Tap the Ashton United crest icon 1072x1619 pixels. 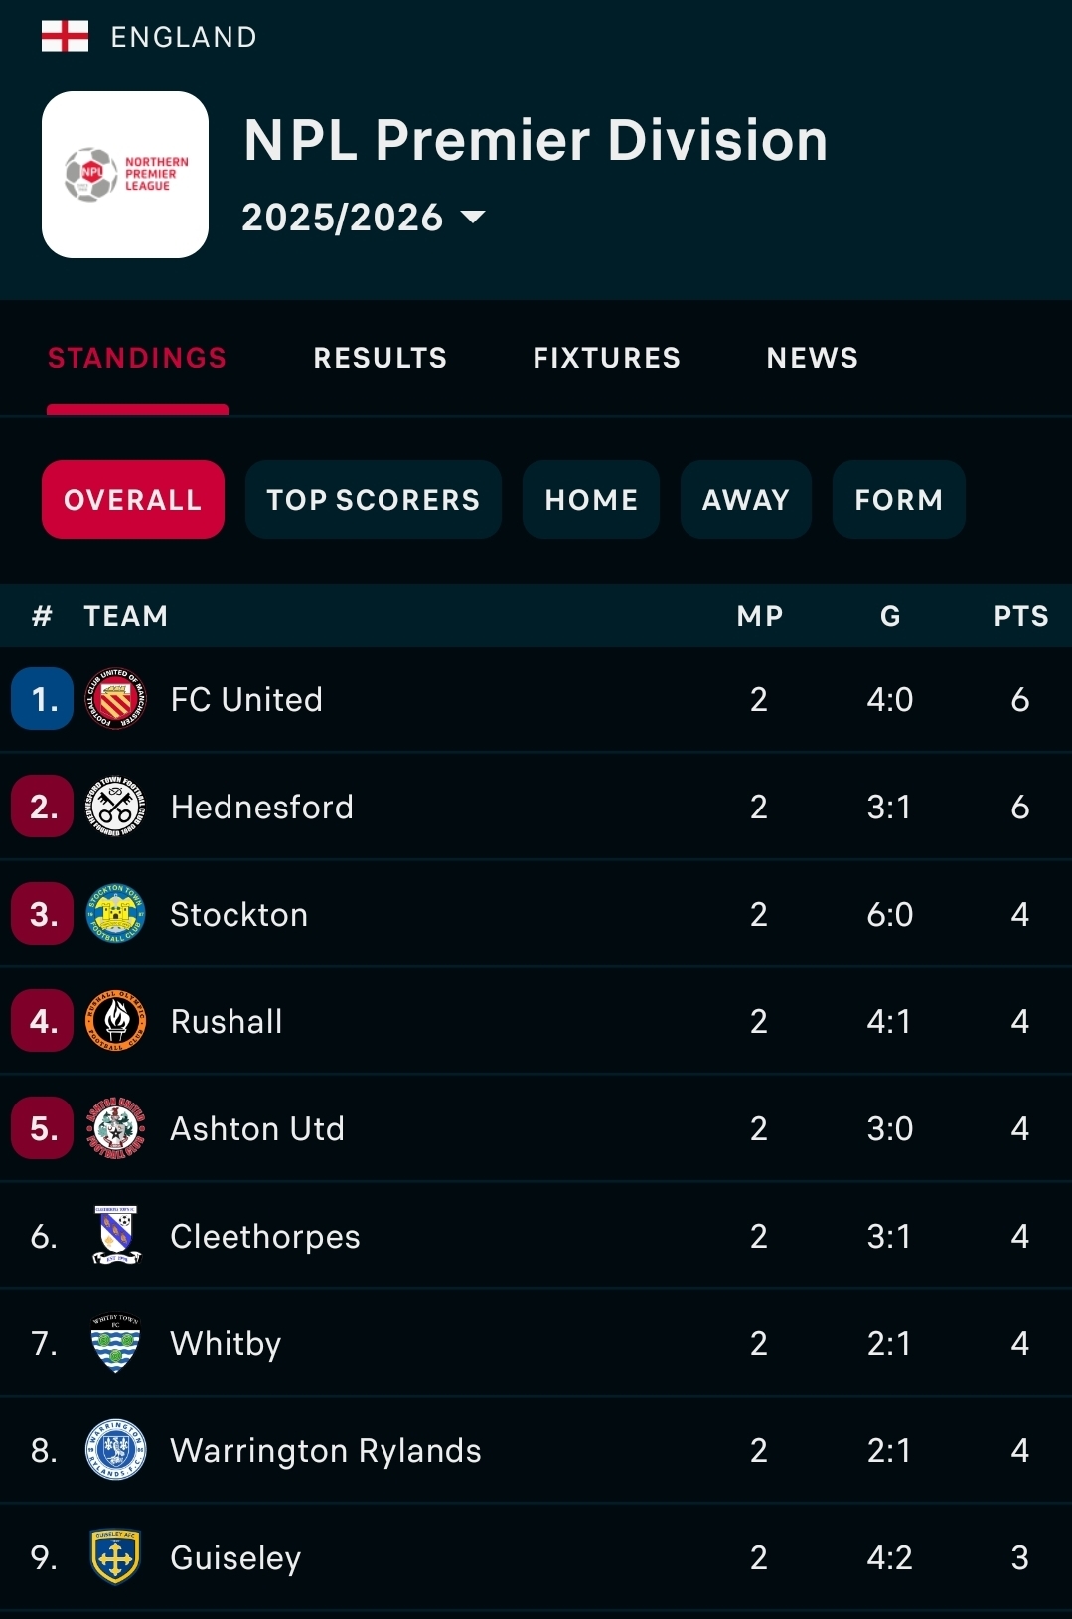(x=116, y=1128)
